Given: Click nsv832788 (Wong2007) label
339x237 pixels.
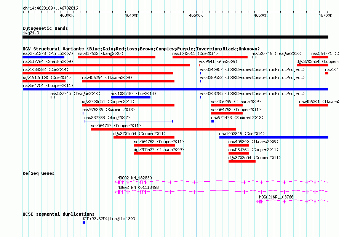Looking at the screenshot, I should point(107,118).
